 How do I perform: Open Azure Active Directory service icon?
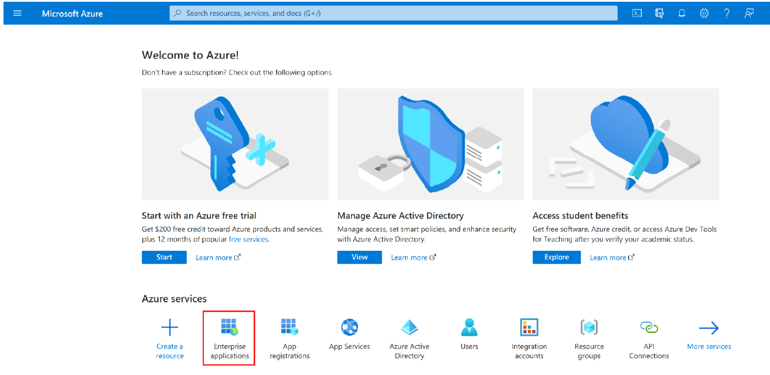click(410, 327)
